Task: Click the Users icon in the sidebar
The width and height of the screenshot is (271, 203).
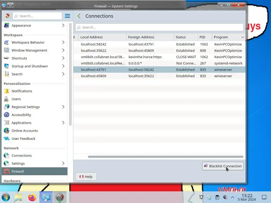Action: [x=7, y=99]
